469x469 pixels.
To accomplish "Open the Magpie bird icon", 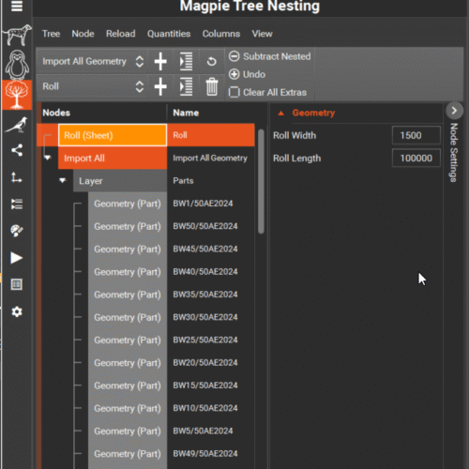I will [17, 125].
